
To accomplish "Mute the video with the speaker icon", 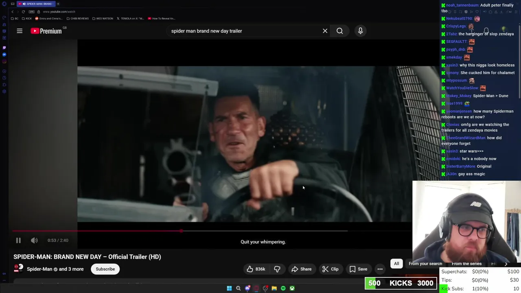I will coord(34,241).
